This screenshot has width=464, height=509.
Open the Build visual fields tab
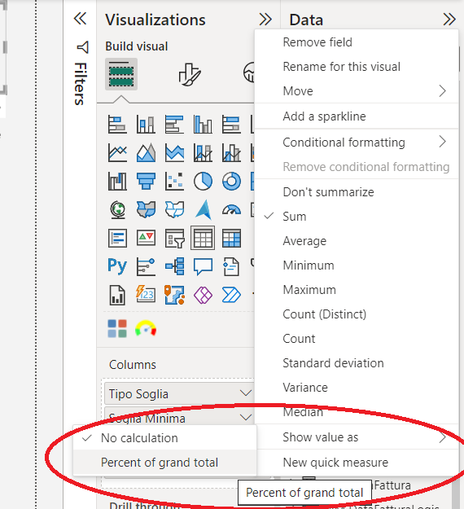tap(121, 74)
